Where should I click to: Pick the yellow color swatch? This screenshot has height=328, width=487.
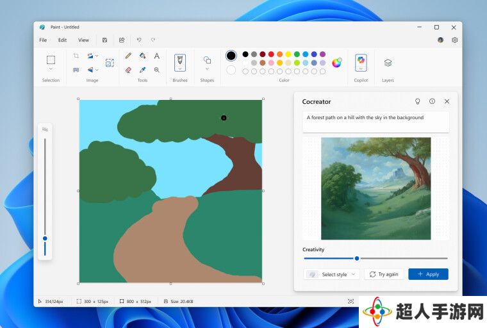click(288, 54)
